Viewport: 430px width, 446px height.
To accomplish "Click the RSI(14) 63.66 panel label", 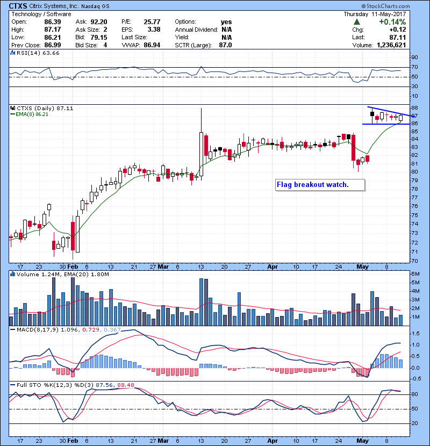I will tap(38, 53).
